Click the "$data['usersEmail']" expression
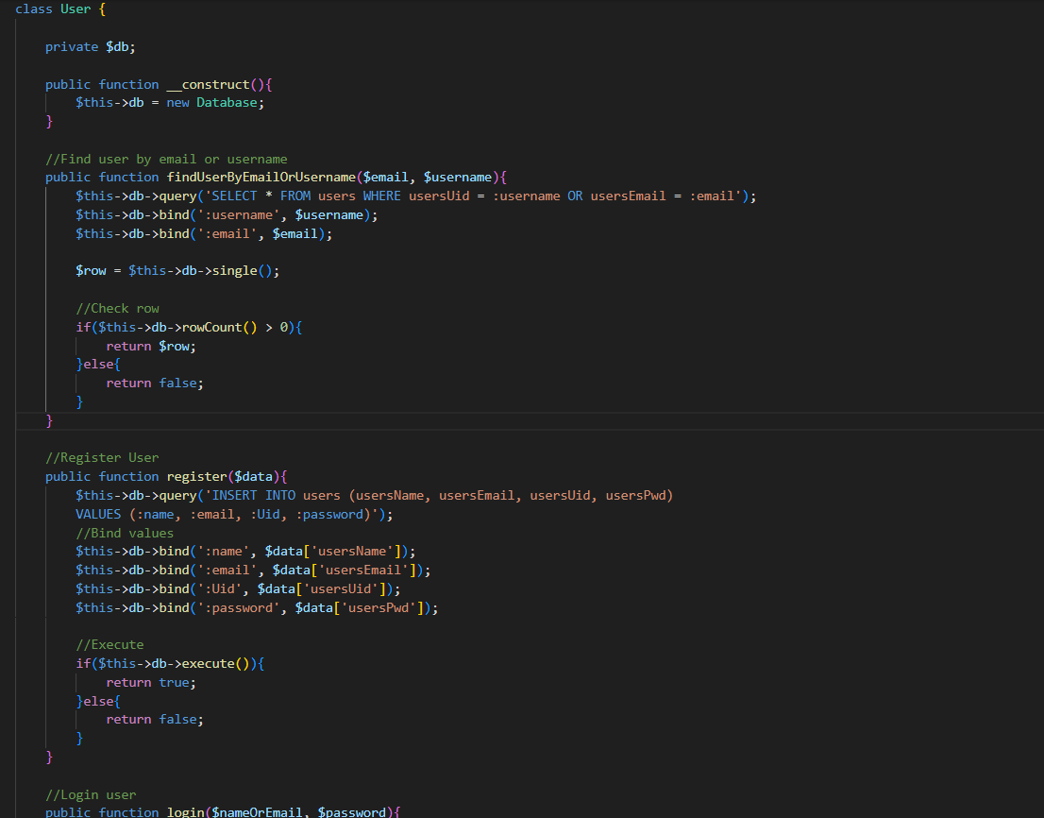 point(345,571)
